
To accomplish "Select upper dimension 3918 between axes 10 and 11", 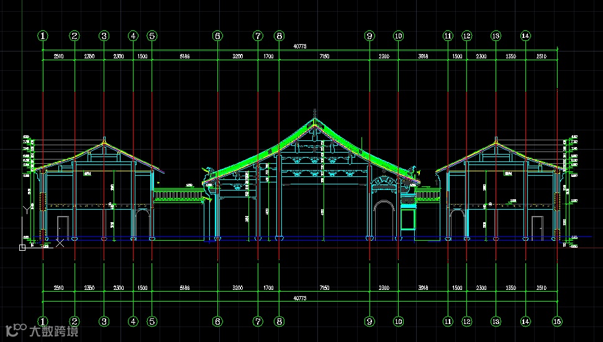I will pyautogui.click(x=423, y=56).
